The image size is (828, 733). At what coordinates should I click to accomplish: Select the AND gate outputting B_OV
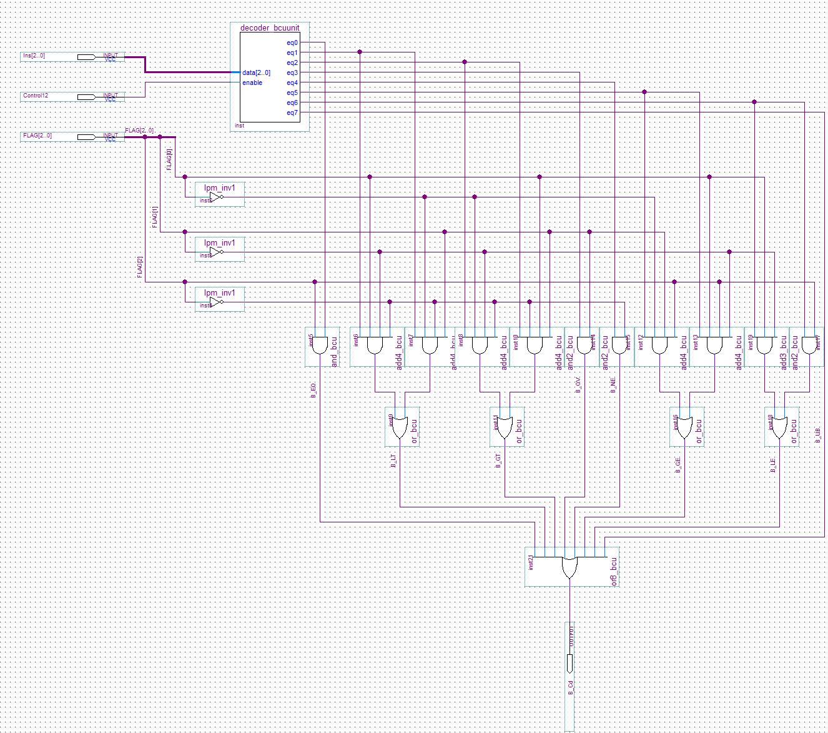pyautogui.click(x=584, y=345)
